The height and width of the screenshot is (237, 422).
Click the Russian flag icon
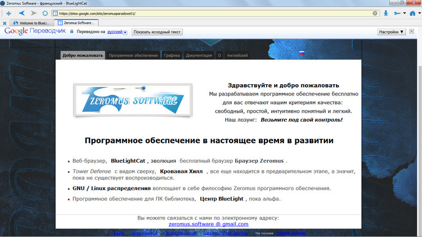302,53
